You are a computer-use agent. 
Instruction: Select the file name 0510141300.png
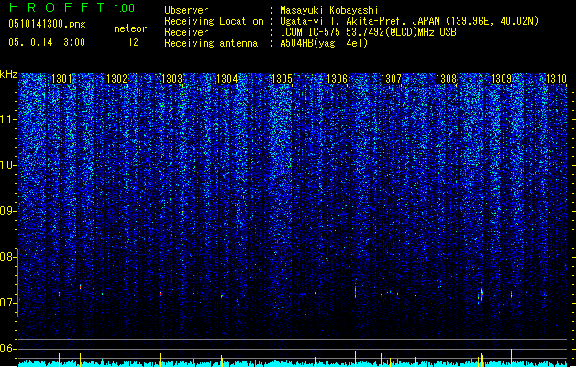tap(47, 25)
